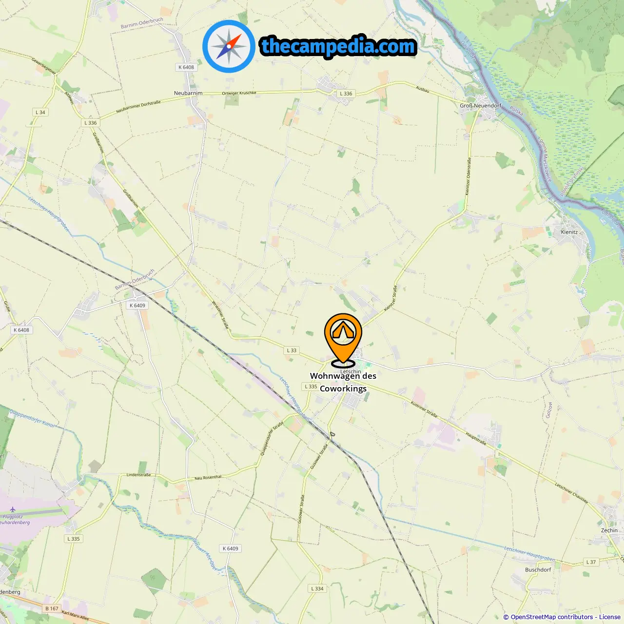Image resolution: width=624 pixels, height=624 pixels.
Task: Click the K 6409 shield near Gusower Straße
Action: click(231, 548)
